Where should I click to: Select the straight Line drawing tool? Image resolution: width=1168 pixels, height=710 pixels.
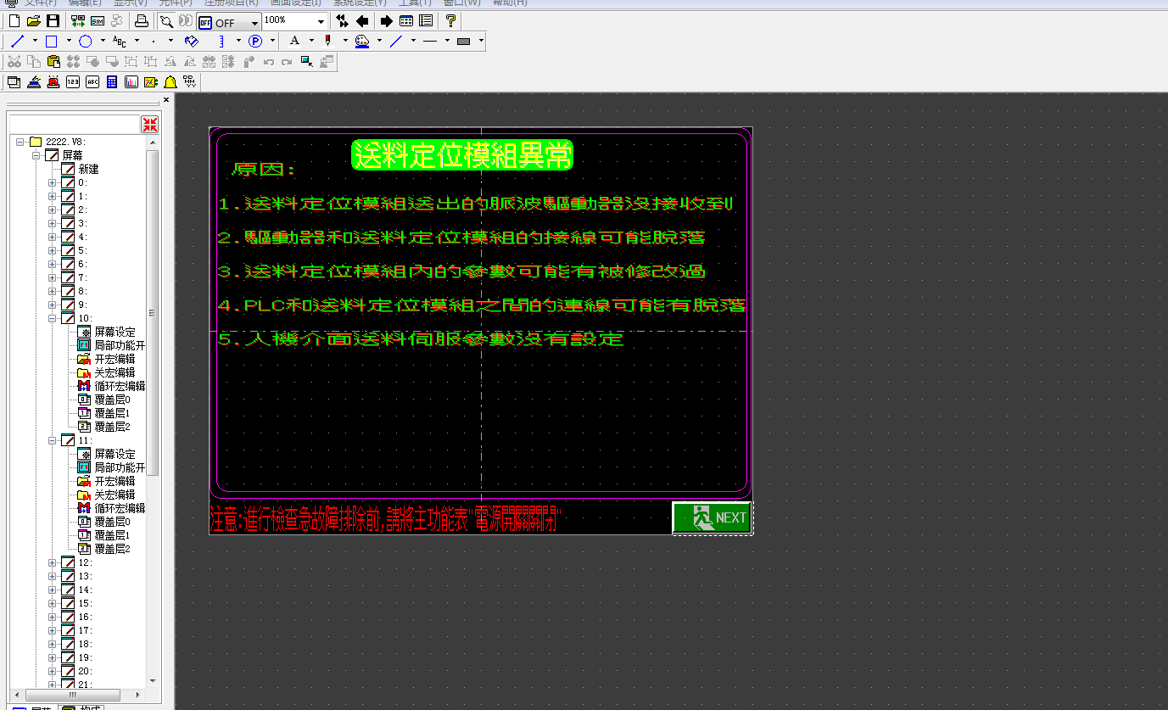[17, 41]
